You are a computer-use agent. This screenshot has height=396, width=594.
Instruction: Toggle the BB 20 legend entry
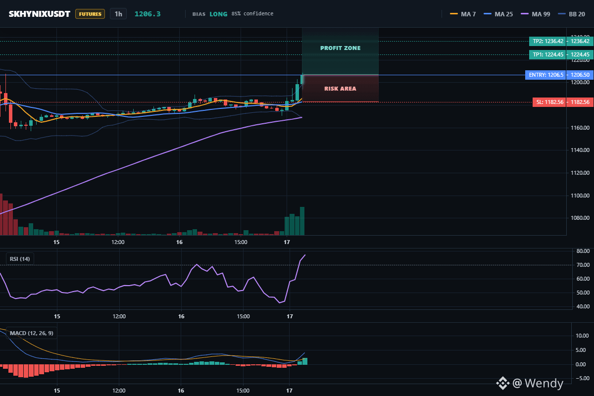coord(571,14)
